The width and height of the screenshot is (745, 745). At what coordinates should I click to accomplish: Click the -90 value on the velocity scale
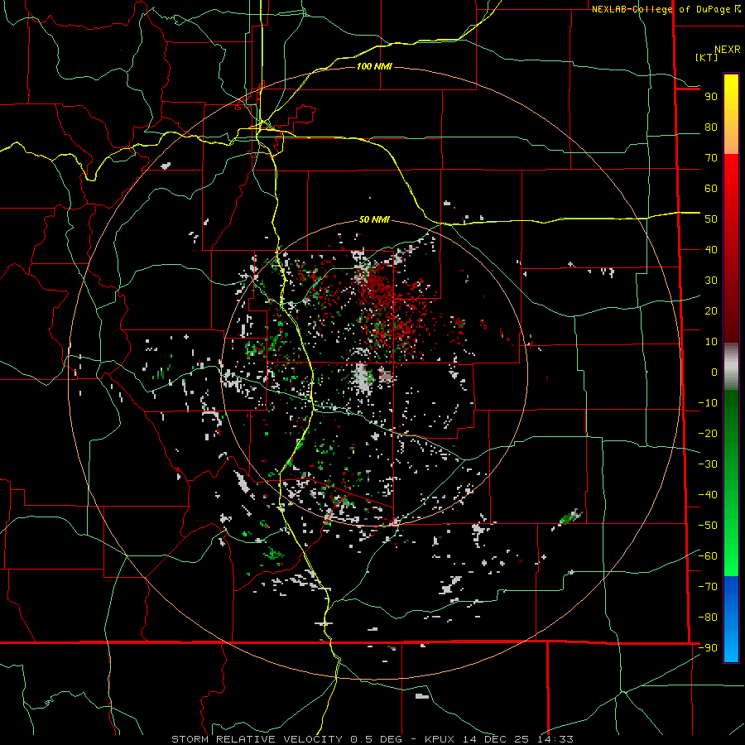point(708,648)
